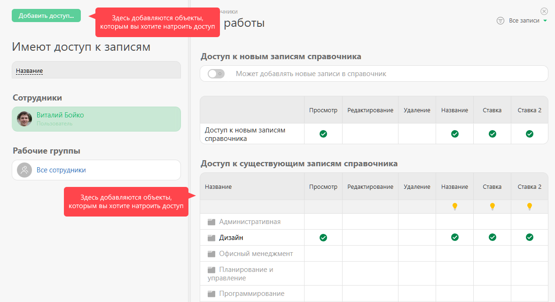Enable Просмотр in the Офисный менеджмент row
This screenshot has width=555, height=302.
tap(323, 254)
